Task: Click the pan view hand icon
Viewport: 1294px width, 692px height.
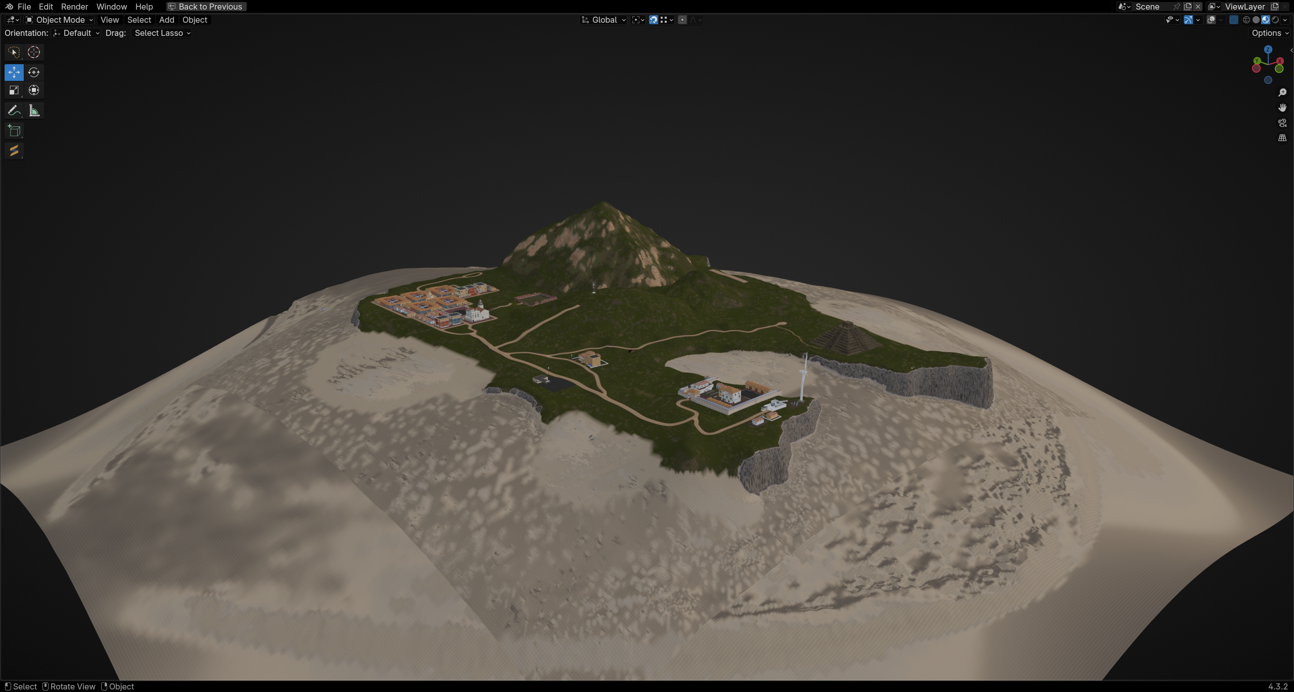Action: point(1282,108)
